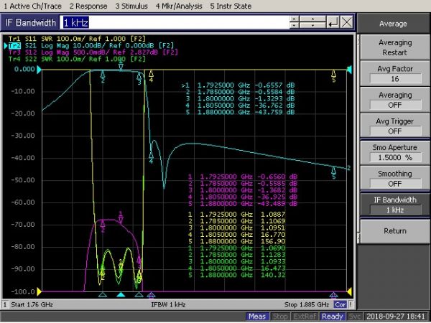Click the Return softkey
Viewport: 431px width, 323px height.
click(395, 231)
